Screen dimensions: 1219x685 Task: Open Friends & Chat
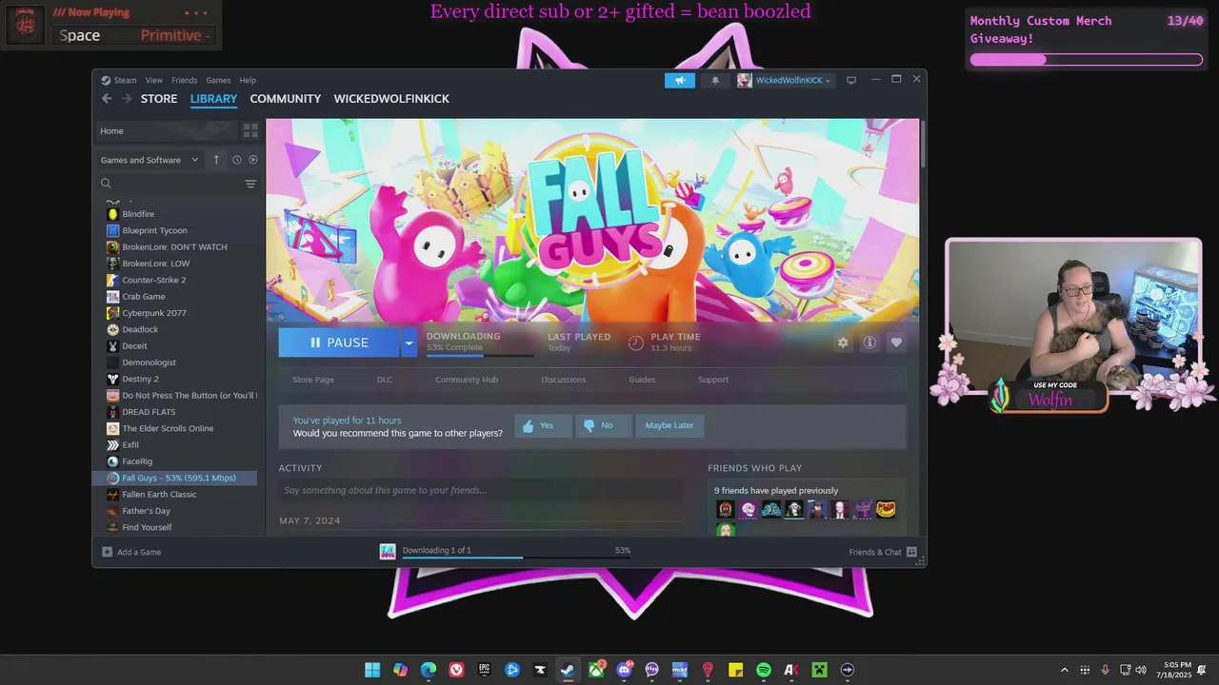(x=883, y=552)
